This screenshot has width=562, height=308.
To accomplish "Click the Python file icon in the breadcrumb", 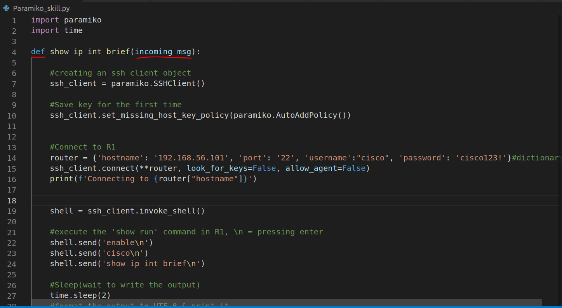I will pyautogui.click(x=6, y=8).
